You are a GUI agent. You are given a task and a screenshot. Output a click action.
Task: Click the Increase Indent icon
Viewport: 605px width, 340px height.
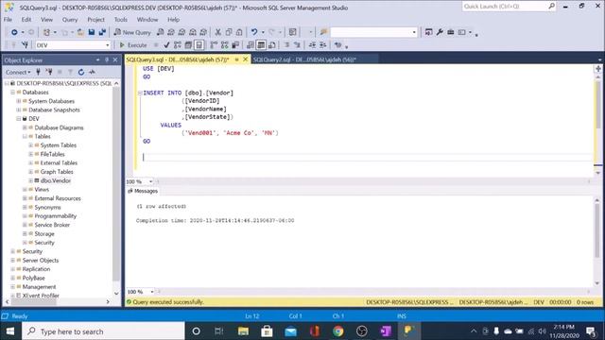[323, 45]
